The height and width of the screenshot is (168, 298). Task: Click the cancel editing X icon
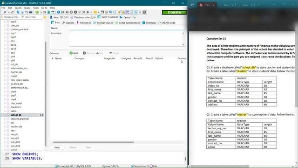(84, 12)
